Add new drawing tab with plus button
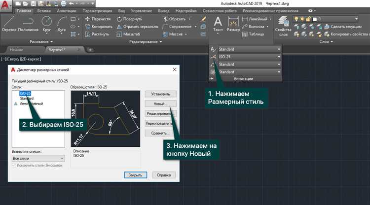This screenshot has width=370, height=205. pyautogui.click(x=90, y=50)
